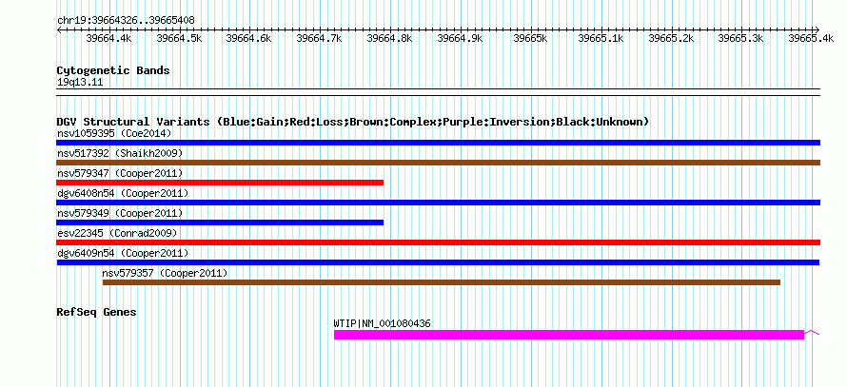Image resolution: width=847 pixels, height=387 pixels.
Task: Open the esv22345 (Conrad2009) label
Action: [117, 233]
